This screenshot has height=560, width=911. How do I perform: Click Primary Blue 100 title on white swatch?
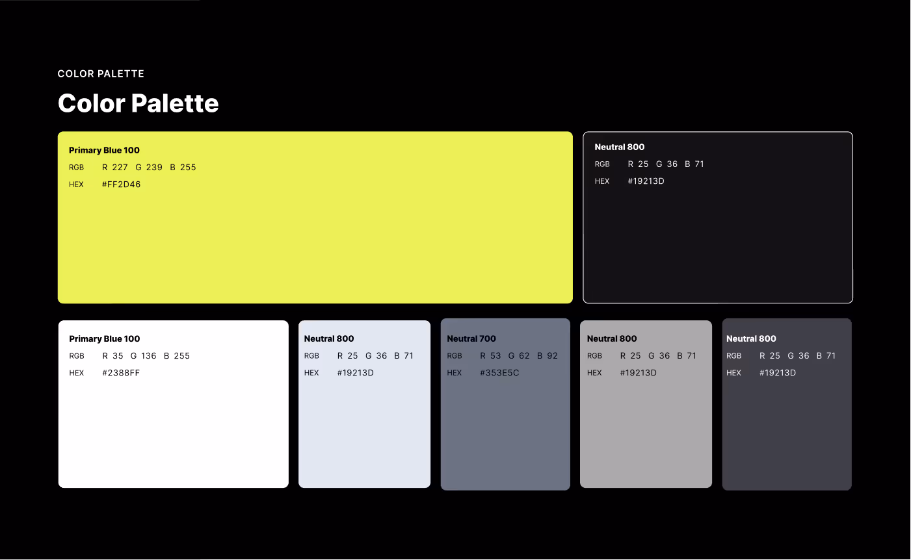pyautogui.click(x=104, y=338)
